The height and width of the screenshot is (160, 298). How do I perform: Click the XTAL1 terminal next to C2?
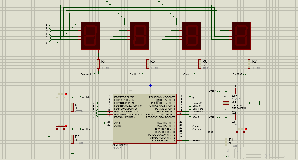tap(218, 117)
